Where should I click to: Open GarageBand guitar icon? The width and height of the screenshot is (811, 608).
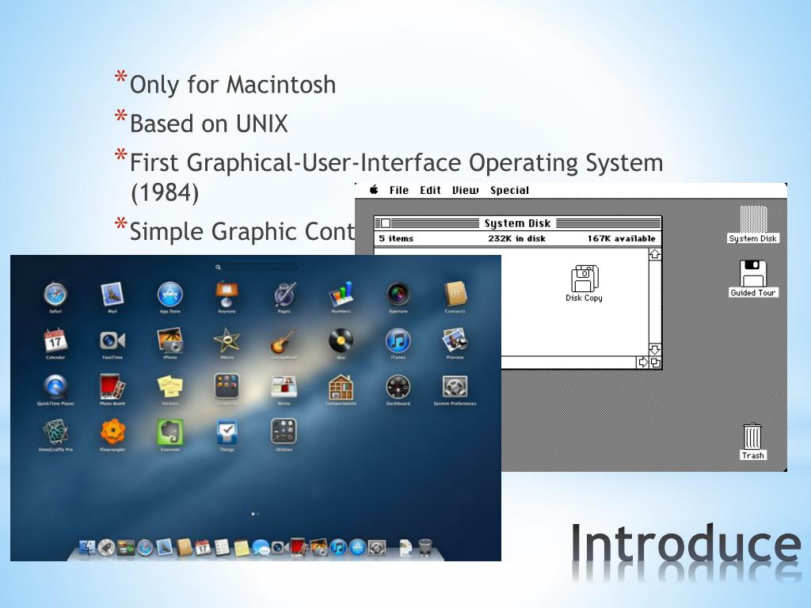tap(284, 340)
